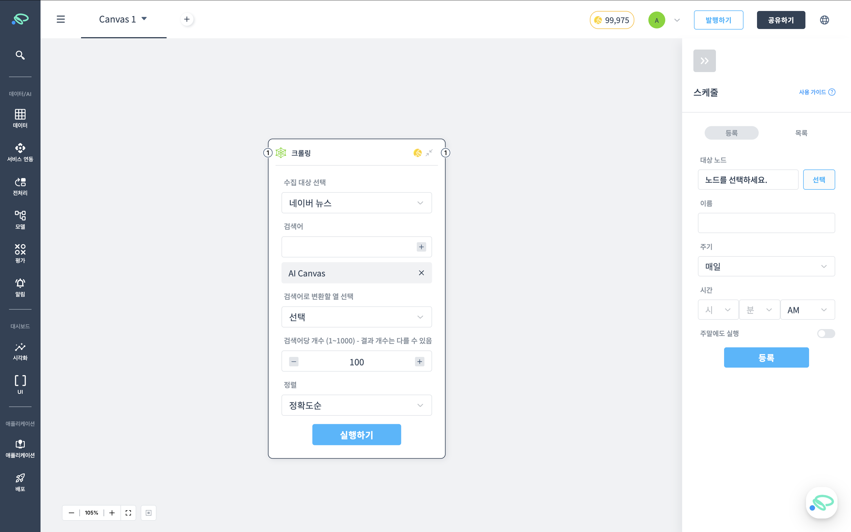Open the 수집 대상 선택 dropdown

pos(356,203)
